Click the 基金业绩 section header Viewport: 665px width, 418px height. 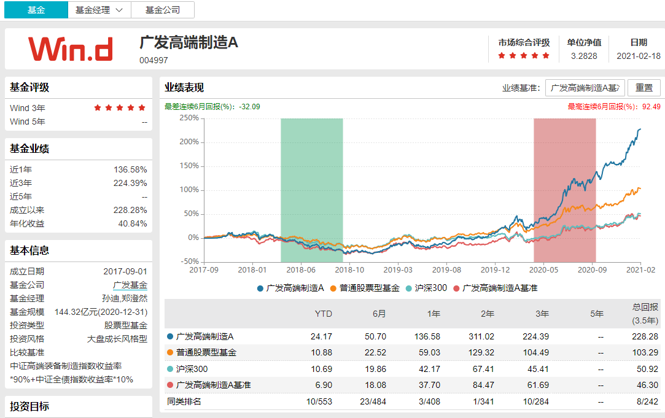tap(29, 149)
